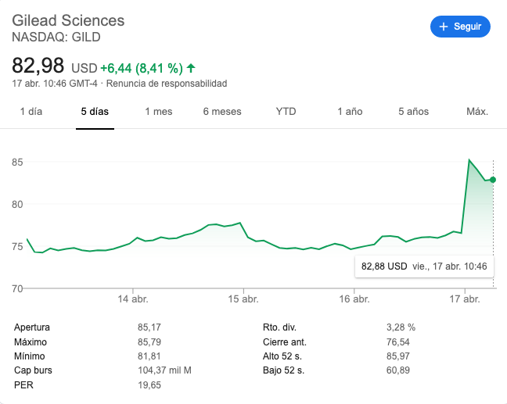
Task: Click the 14 abr. axis label
Action: 133,299
